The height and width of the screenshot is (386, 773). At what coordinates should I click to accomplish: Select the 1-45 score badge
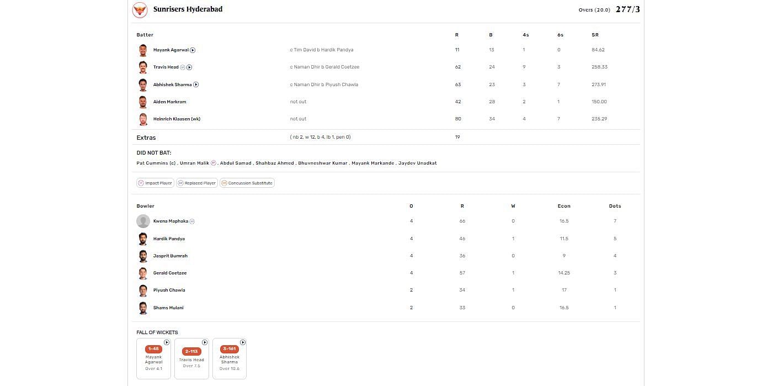click(x=153, y=349)
